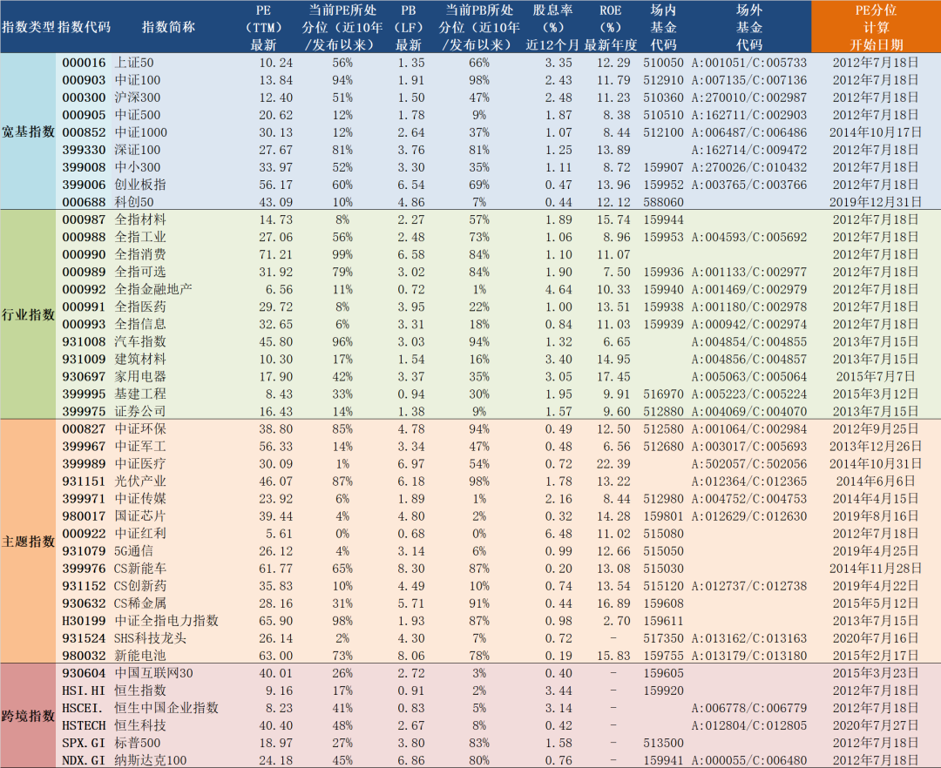
Task: Click the 股息率 column header
Action: [x=552, y=27]
